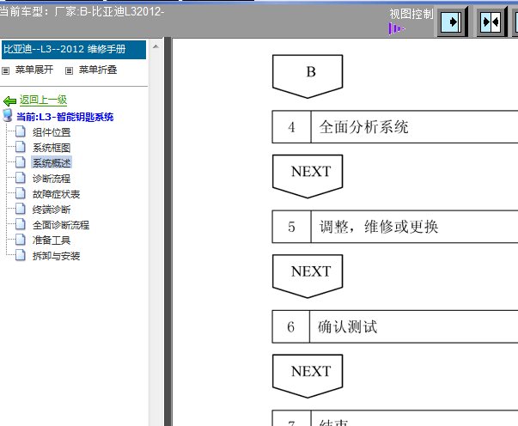Click the right-arrow view control button
Image resolution: width=518 pixels, height=426 pixels.
452,22
